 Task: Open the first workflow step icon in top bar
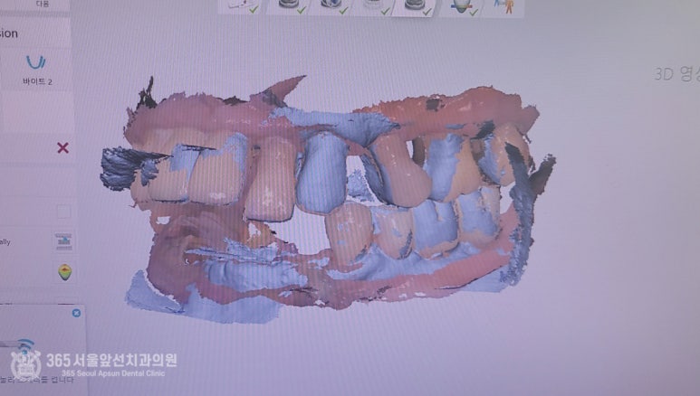239,5
